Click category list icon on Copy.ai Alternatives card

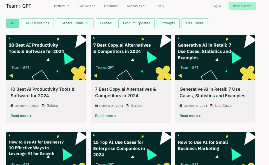click(128, 106)
